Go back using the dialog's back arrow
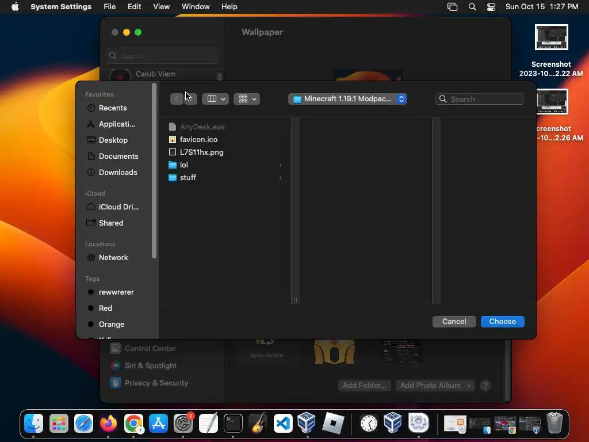Image resolution: width=589 pixels, height=442 pixels. coord(177,99)
